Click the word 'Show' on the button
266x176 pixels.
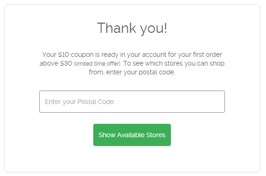[107, 135]
